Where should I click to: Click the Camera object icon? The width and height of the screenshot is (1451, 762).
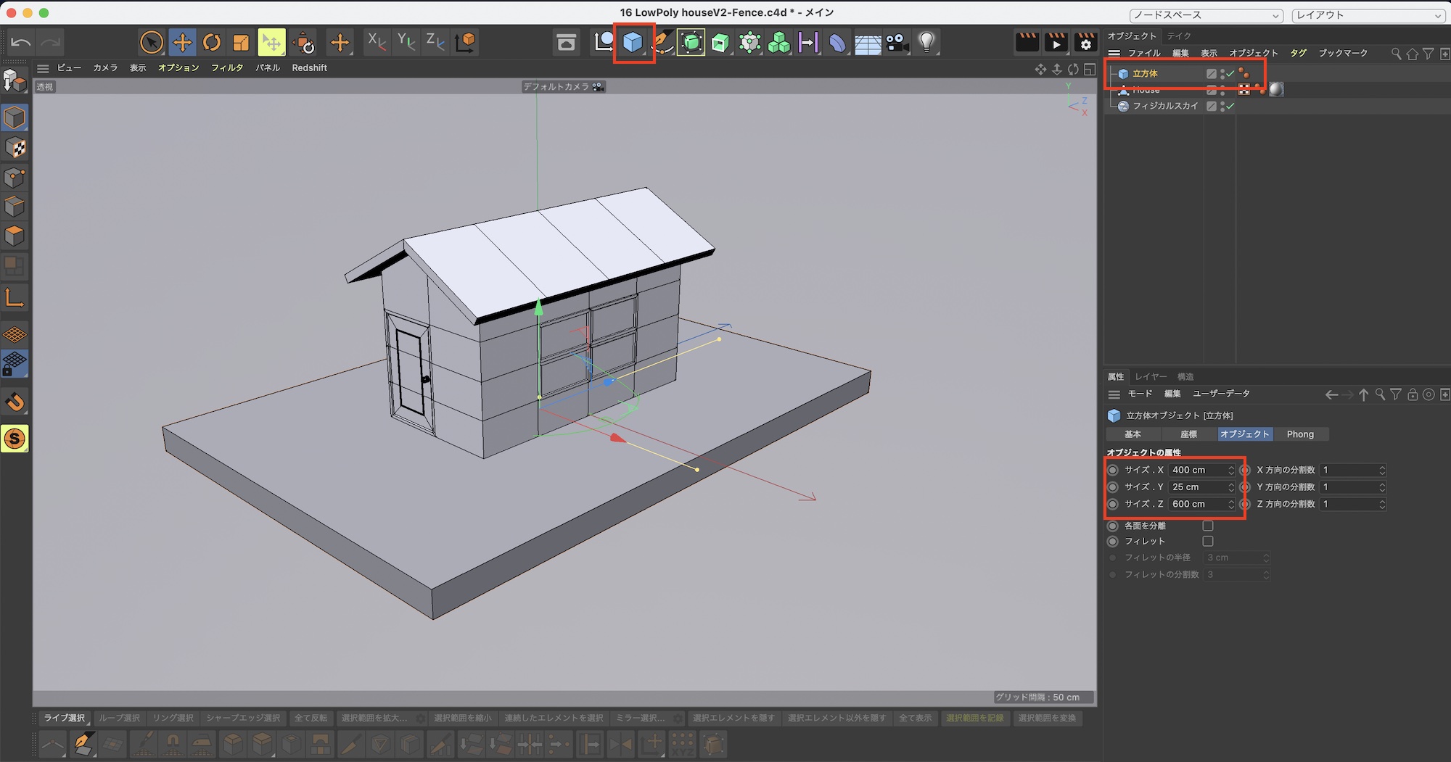coord(897,43)
